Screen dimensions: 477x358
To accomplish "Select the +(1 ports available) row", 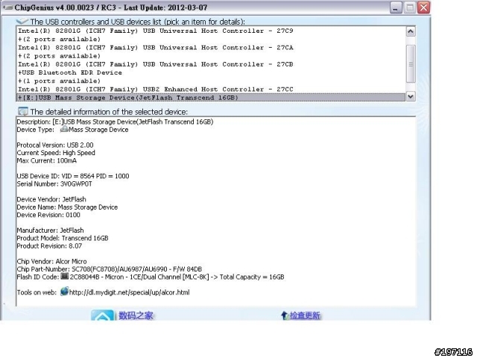I will pyautogui.click(x=211, y=81).
